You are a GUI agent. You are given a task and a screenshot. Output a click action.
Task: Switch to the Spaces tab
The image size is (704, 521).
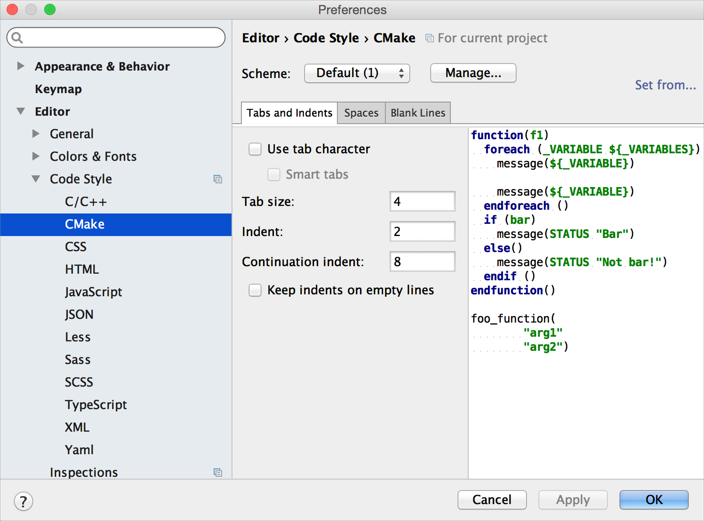(361, 113)
